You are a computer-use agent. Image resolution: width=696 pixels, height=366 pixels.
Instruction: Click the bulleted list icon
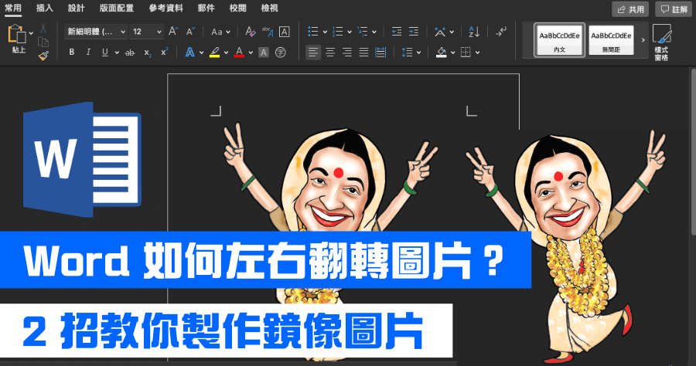click(x=313, y=32)
